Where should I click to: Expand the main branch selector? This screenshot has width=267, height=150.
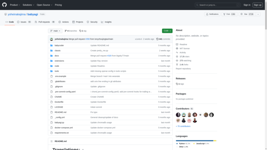tap(55, 31)
